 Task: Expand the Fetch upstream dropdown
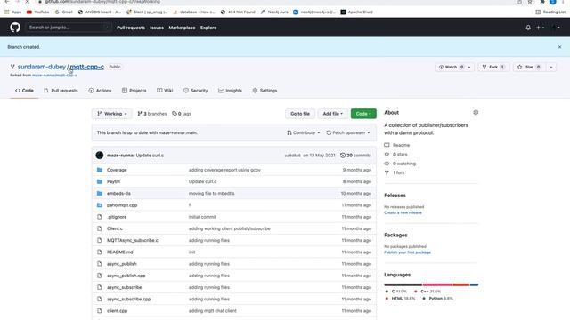coord(348,132)
